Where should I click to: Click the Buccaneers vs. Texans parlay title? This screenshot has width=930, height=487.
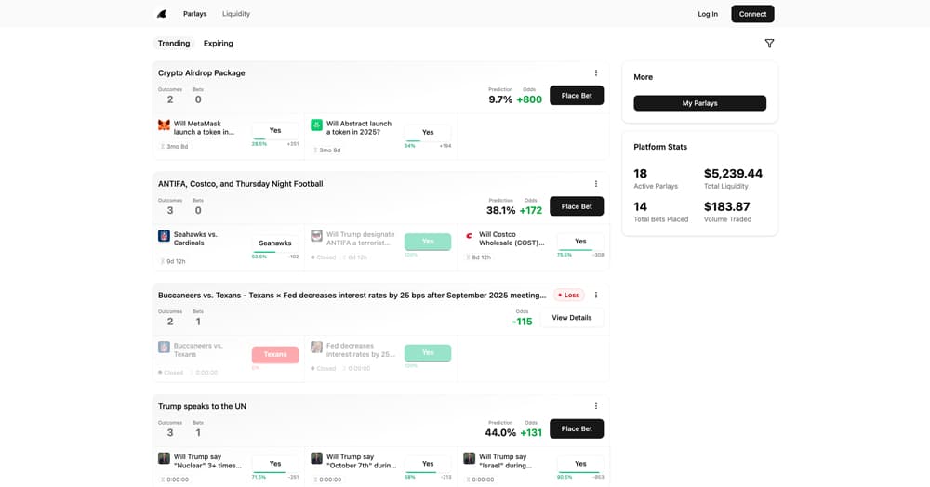(x=352, y=295)
